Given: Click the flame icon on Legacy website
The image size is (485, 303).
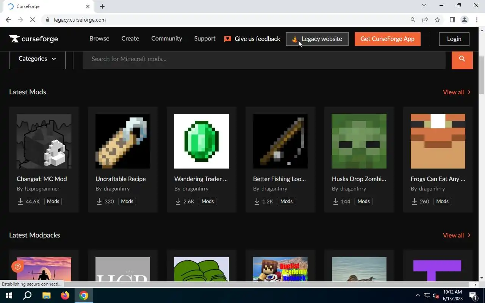Looking at the screenshot, I should [295, 39].
